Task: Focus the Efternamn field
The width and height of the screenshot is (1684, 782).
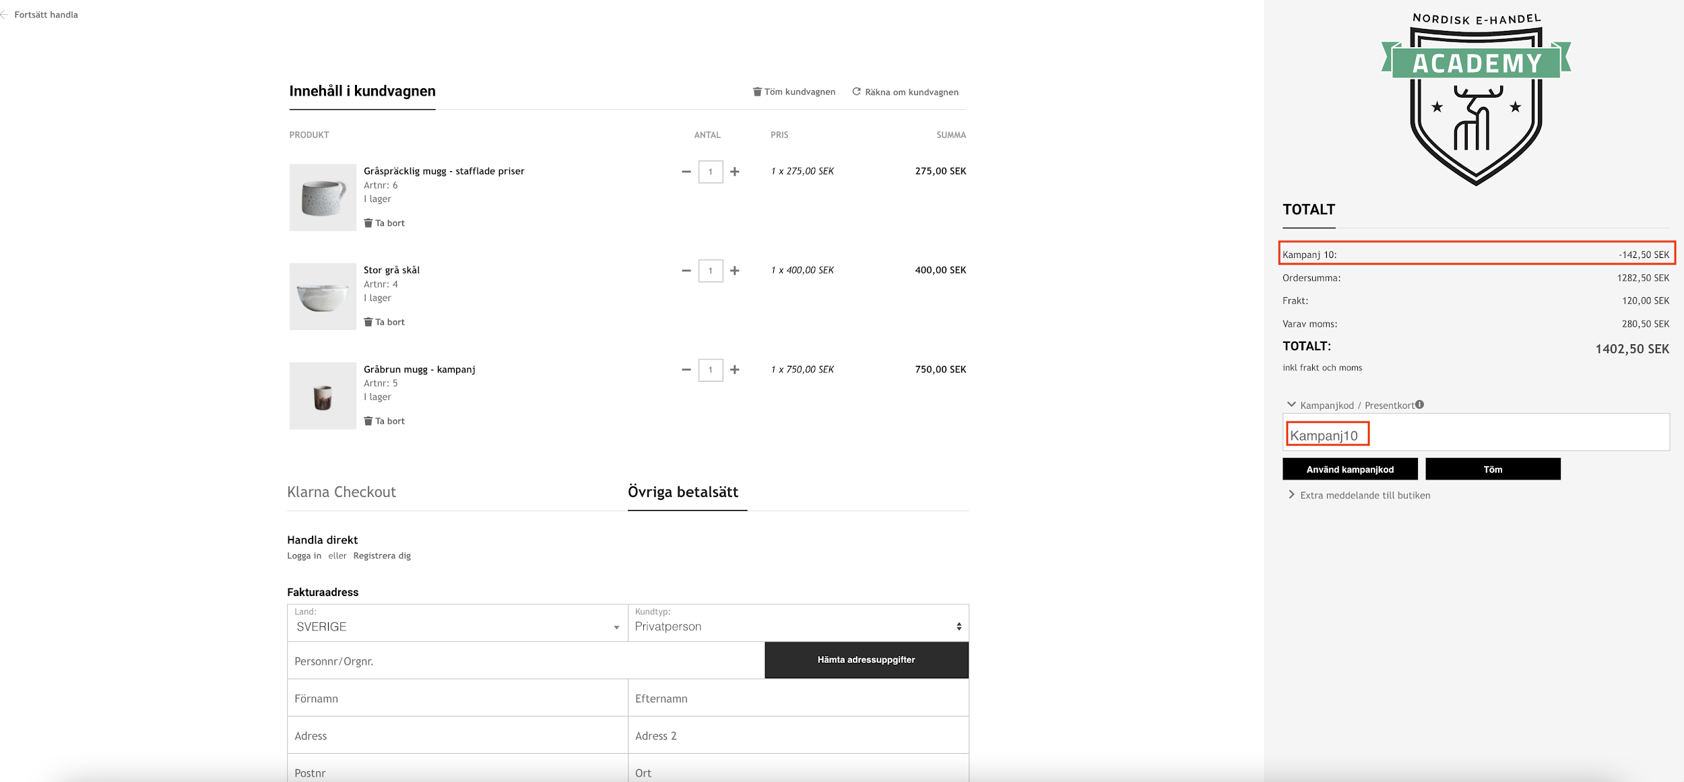Action: click(x=798, y=698)
